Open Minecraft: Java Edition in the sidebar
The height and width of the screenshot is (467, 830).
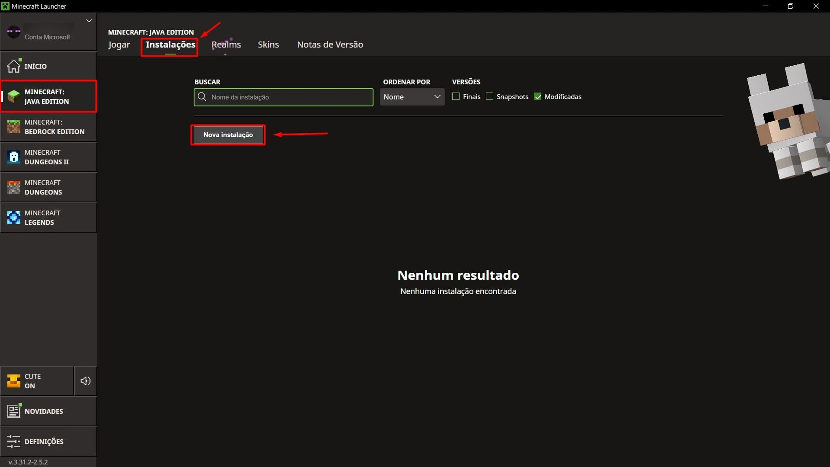[48, 96]
